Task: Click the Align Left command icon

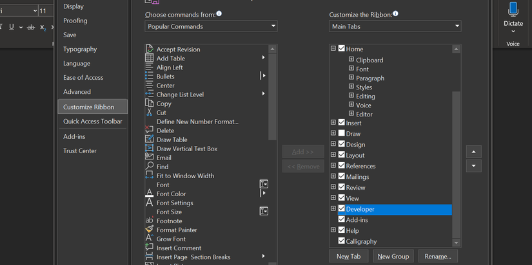Action: 150,68
